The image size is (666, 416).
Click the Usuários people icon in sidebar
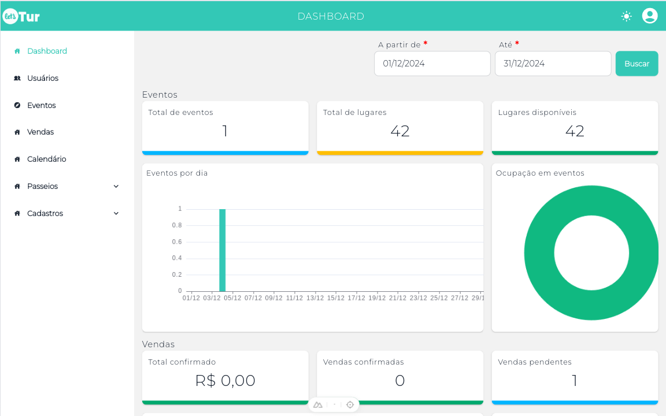(17, 78)
